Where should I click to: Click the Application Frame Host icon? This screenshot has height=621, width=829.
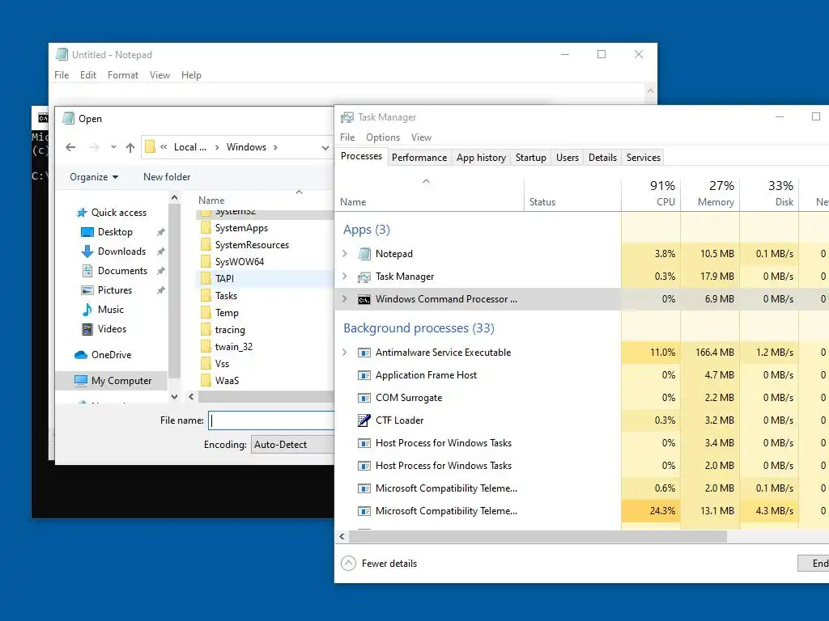click(x=364, y=375)
